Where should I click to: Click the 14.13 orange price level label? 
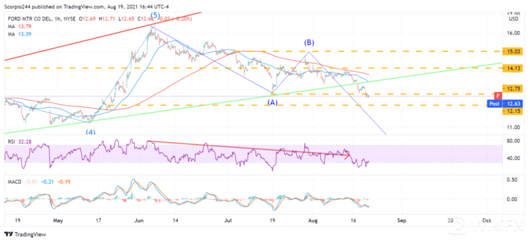pyautogui.click(x=513, y=68)
